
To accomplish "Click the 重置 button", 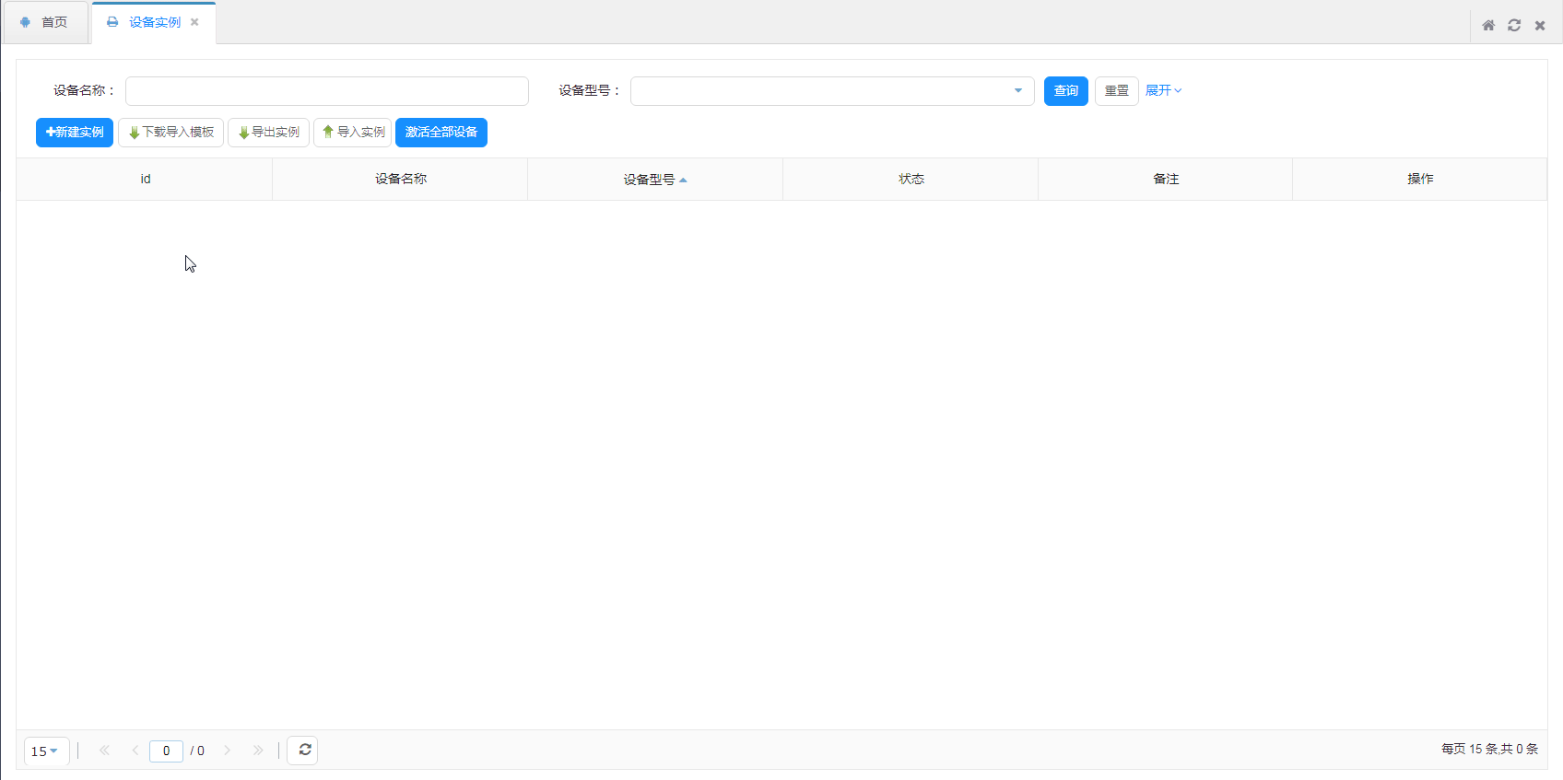I will (x=1116, y=91).
